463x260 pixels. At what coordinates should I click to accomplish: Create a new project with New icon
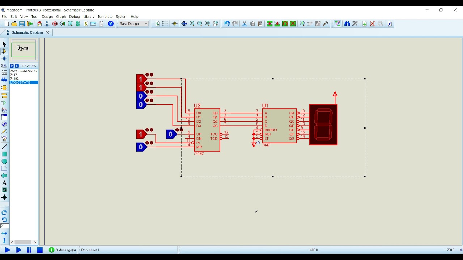coord(7,24)
